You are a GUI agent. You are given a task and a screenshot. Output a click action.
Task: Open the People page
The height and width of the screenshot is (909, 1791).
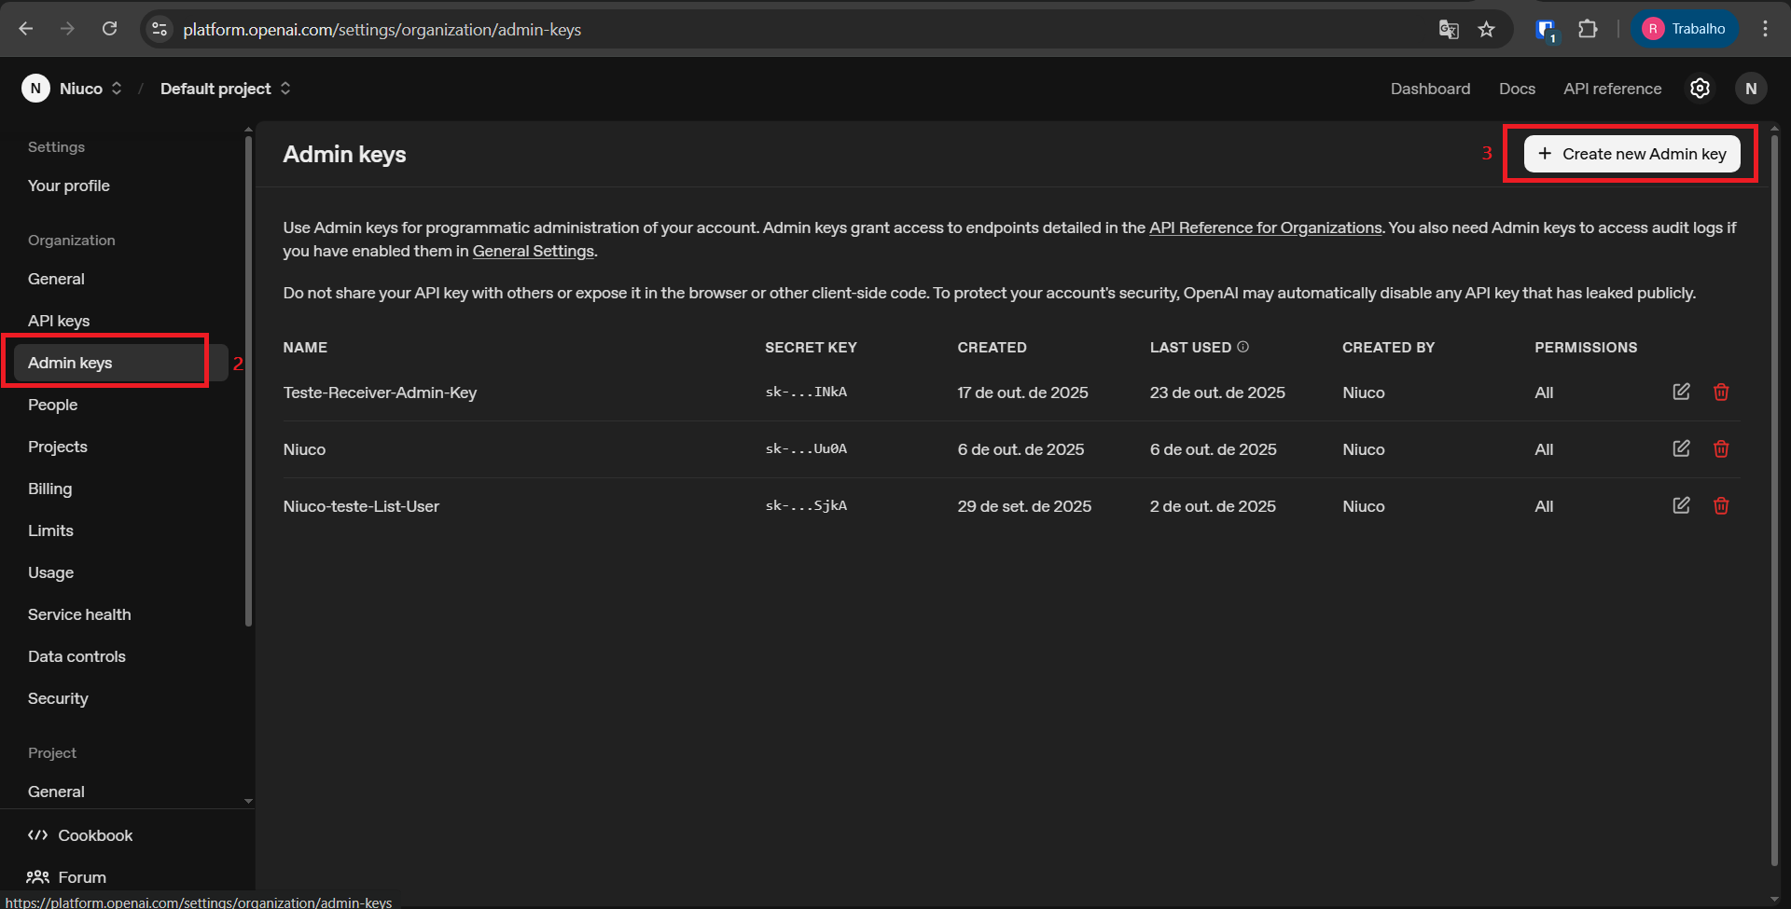(x=52, y=405)
